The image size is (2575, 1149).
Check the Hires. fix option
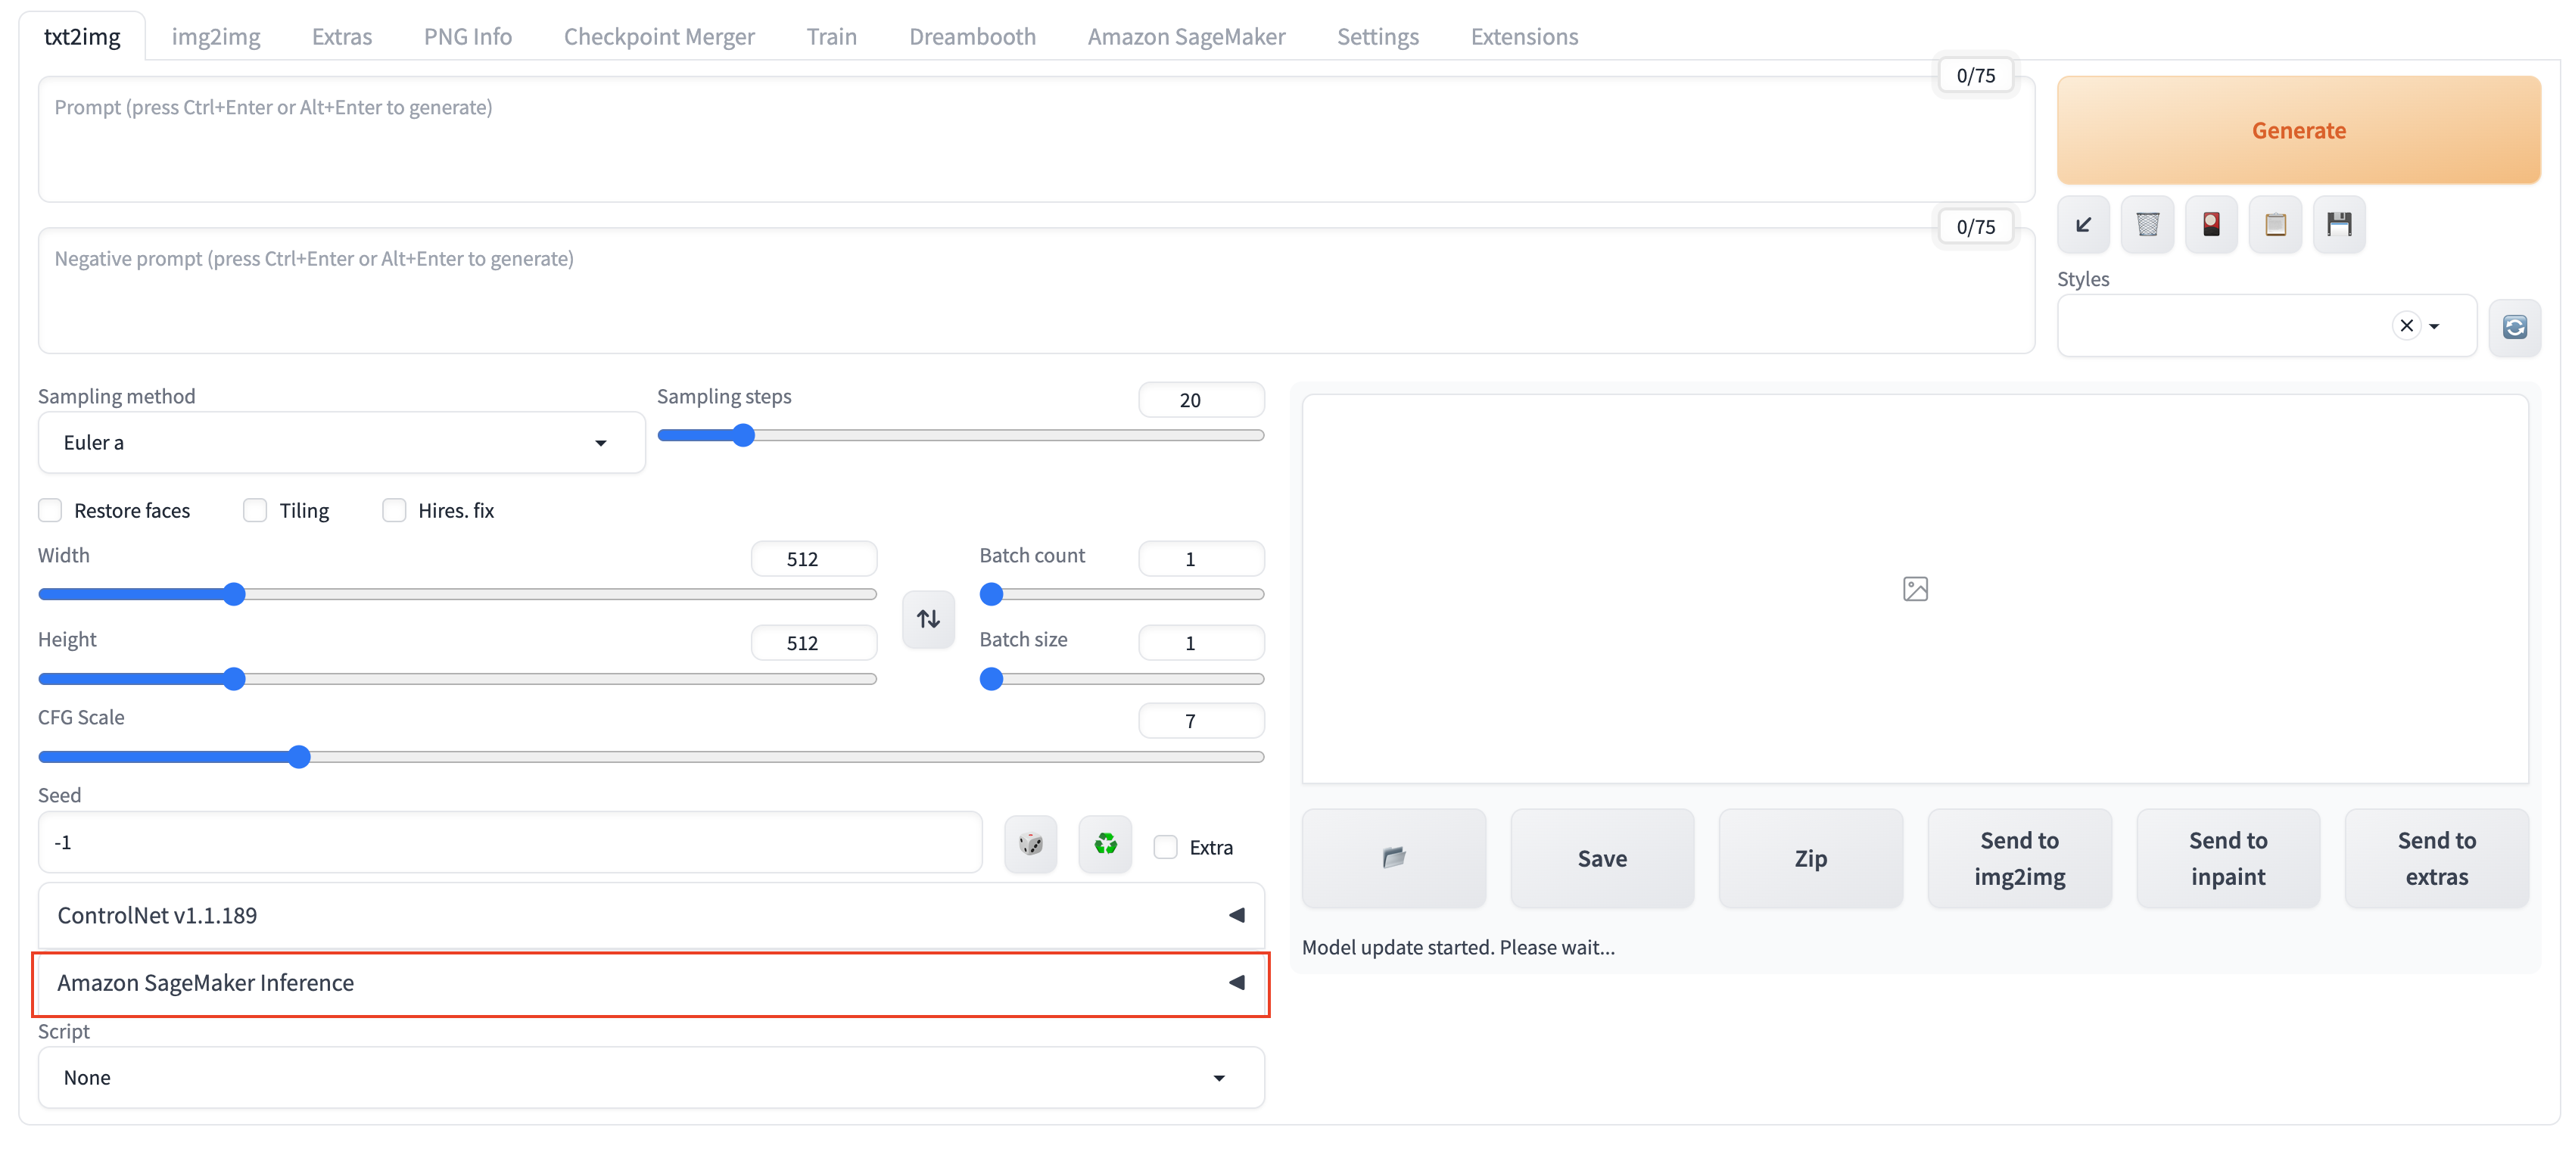[x=395, y=511]
